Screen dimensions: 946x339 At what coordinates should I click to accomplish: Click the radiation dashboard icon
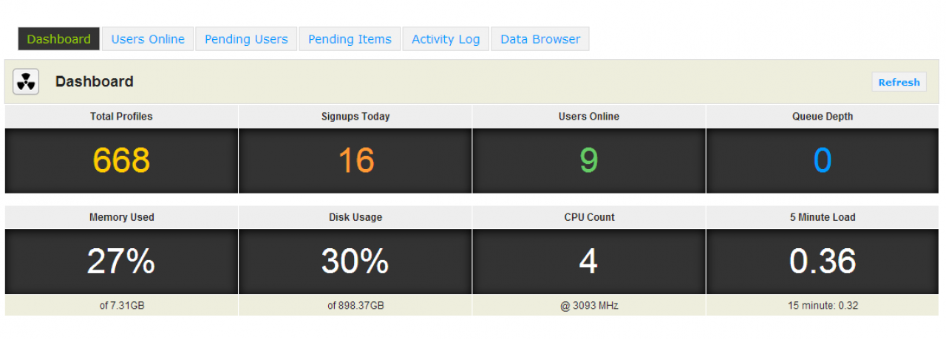pos(26,82)
